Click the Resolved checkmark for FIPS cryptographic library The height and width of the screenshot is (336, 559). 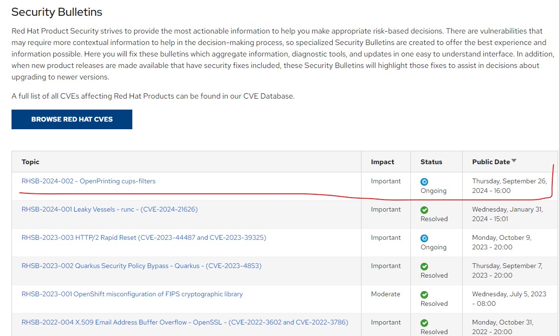(424, 295)
